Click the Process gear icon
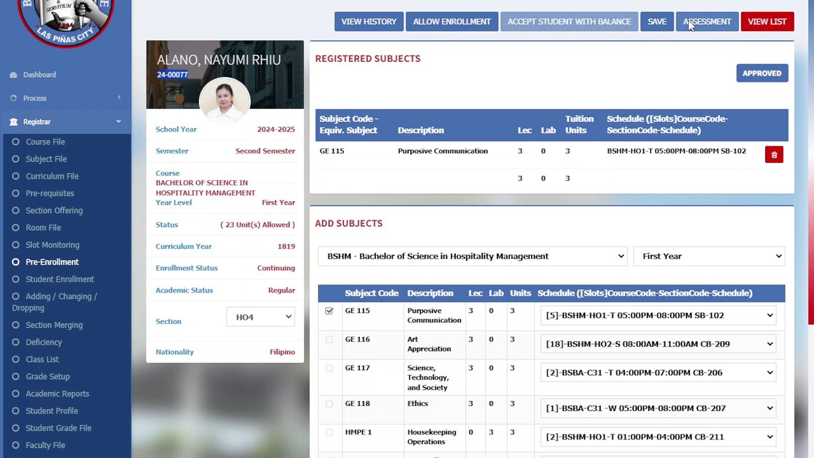814x458 pixels. point(13,99)
